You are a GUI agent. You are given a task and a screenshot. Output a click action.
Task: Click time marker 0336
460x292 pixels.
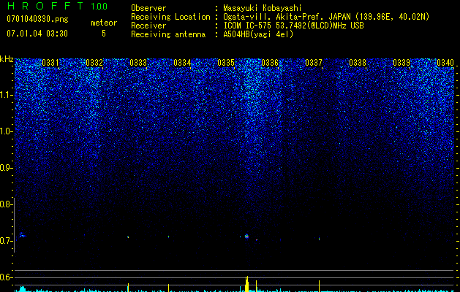(x=270, y=63)
